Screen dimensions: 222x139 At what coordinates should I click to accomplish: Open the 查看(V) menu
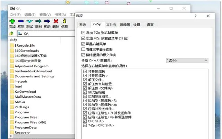pos(45,15)
